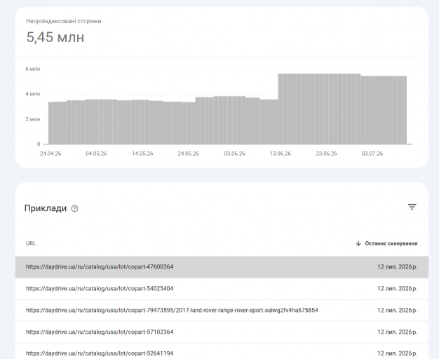Click the 2 млн axis label
The width and height of the screenshot is (439, 359).
[33, 119]
